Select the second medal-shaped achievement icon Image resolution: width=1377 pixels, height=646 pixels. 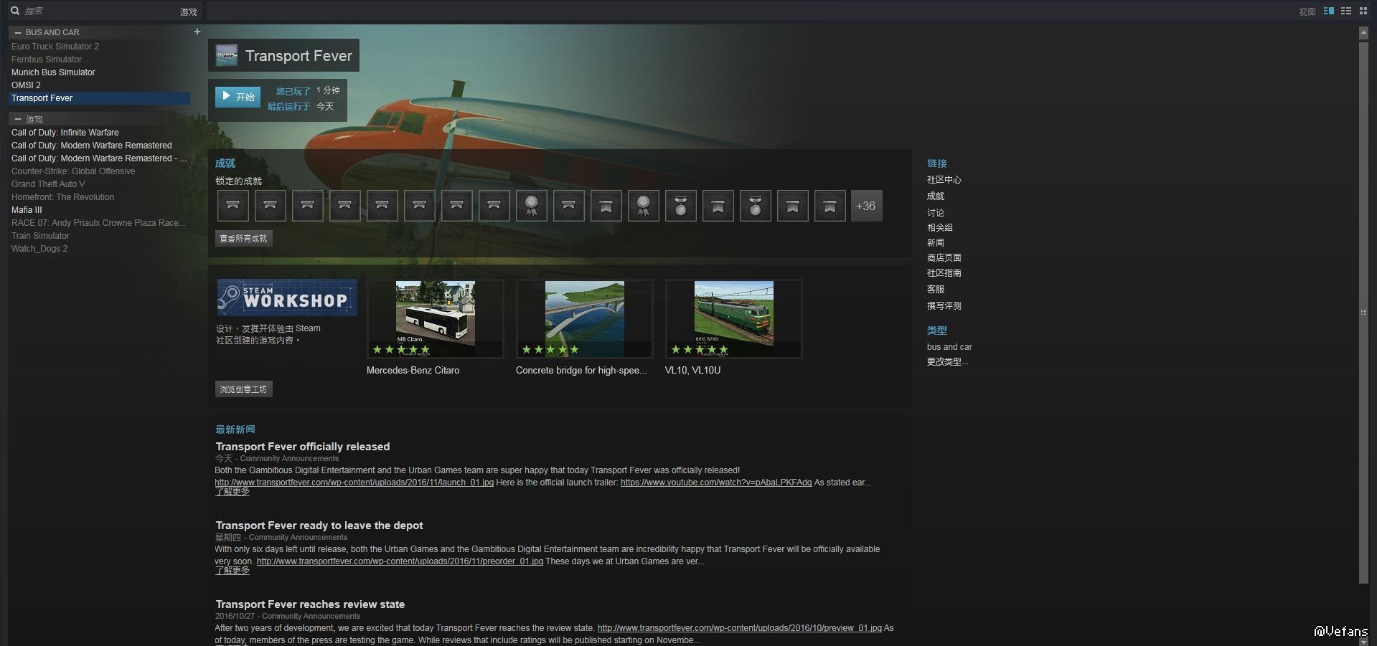click(756, 206)
